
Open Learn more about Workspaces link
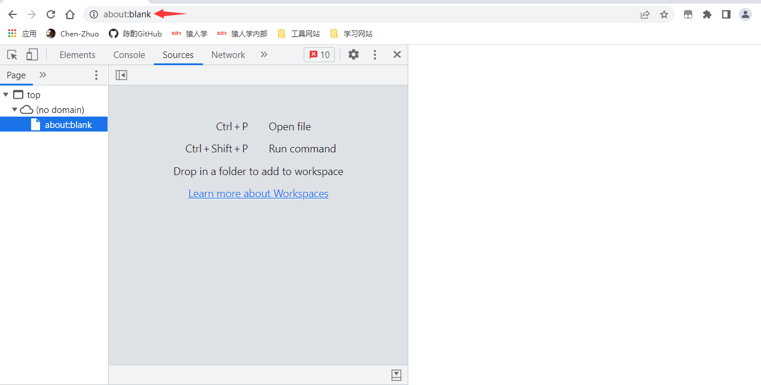[258, 194]
